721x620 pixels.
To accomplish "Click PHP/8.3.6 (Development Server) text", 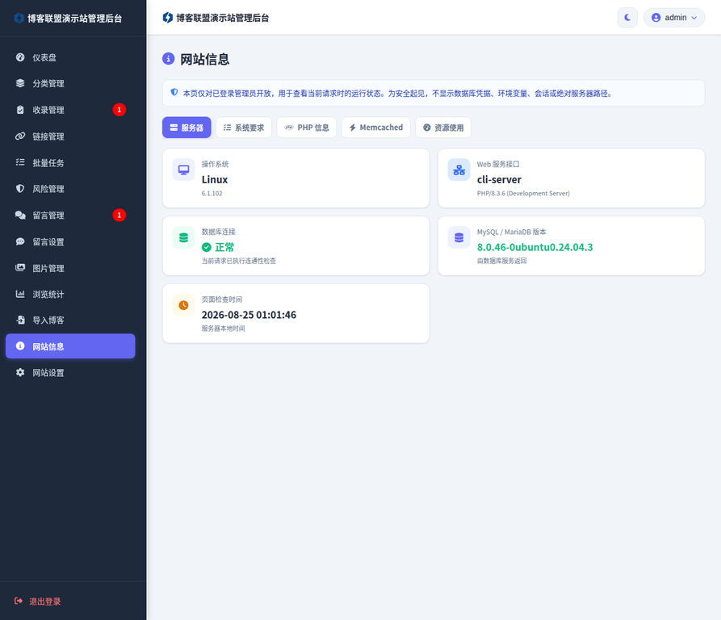I will coord(523,194).
